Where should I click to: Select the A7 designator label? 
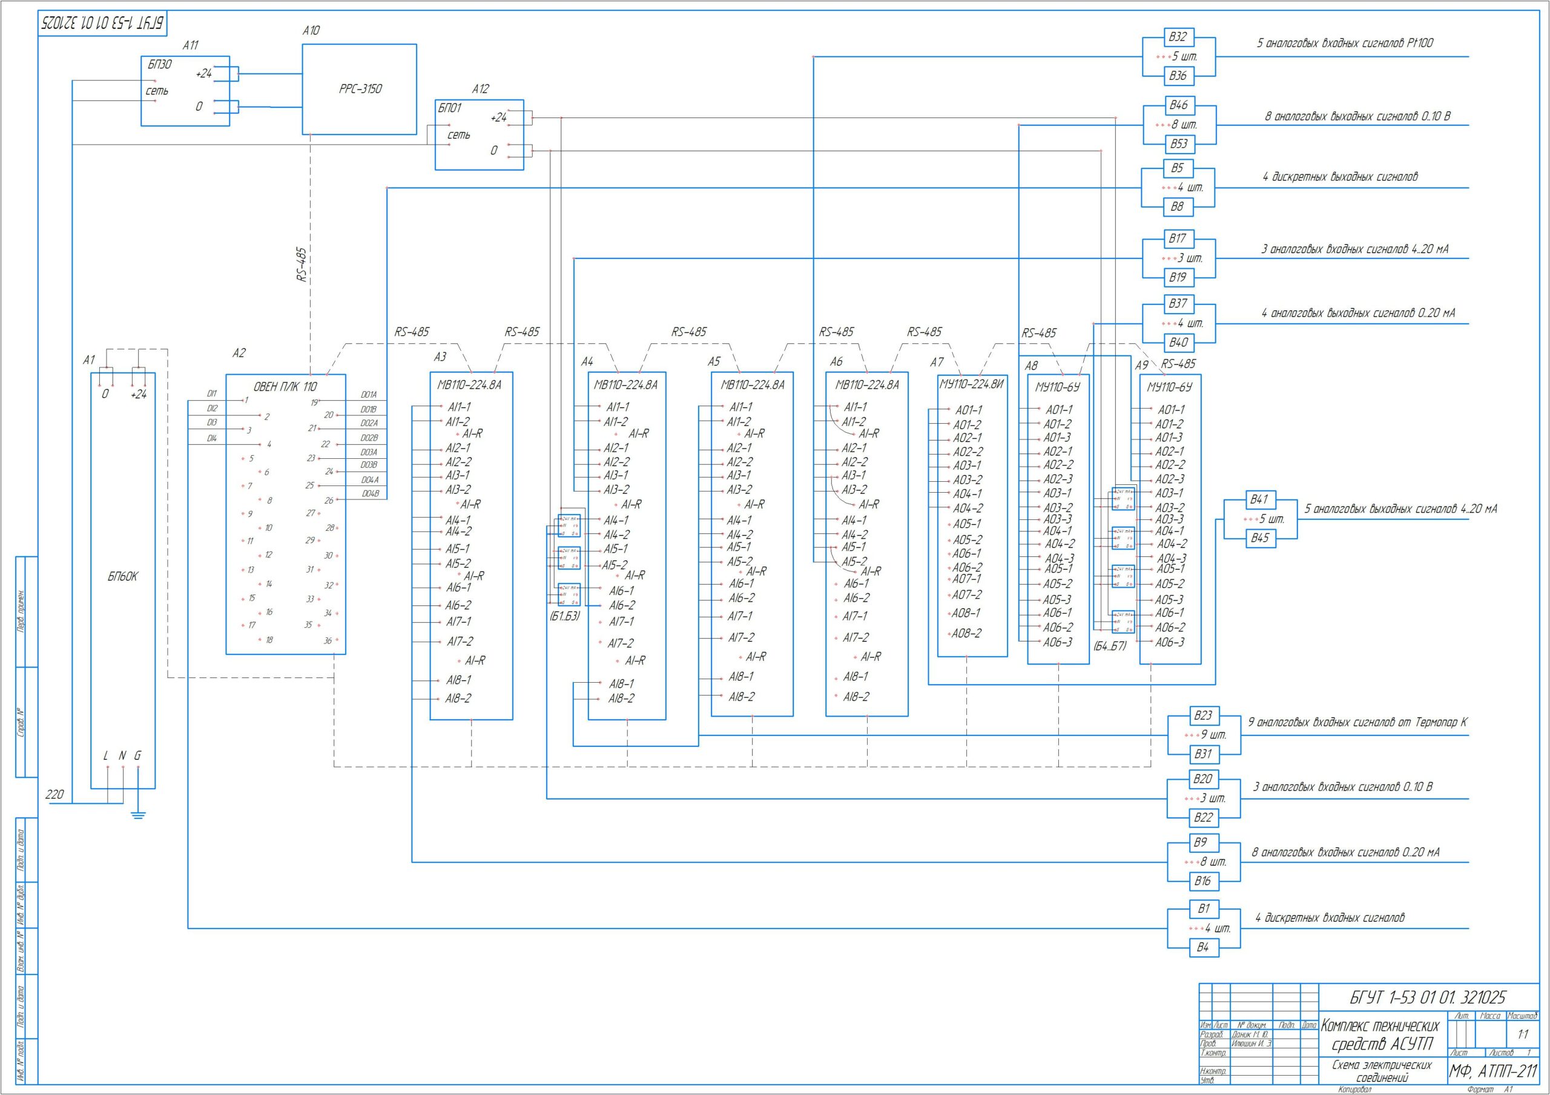click(936, 363)
